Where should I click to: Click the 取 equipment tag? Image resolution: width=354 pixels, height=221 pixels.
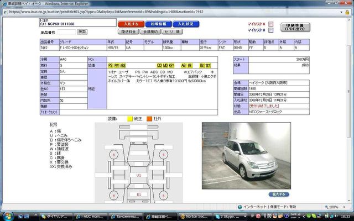coord(201,65)
